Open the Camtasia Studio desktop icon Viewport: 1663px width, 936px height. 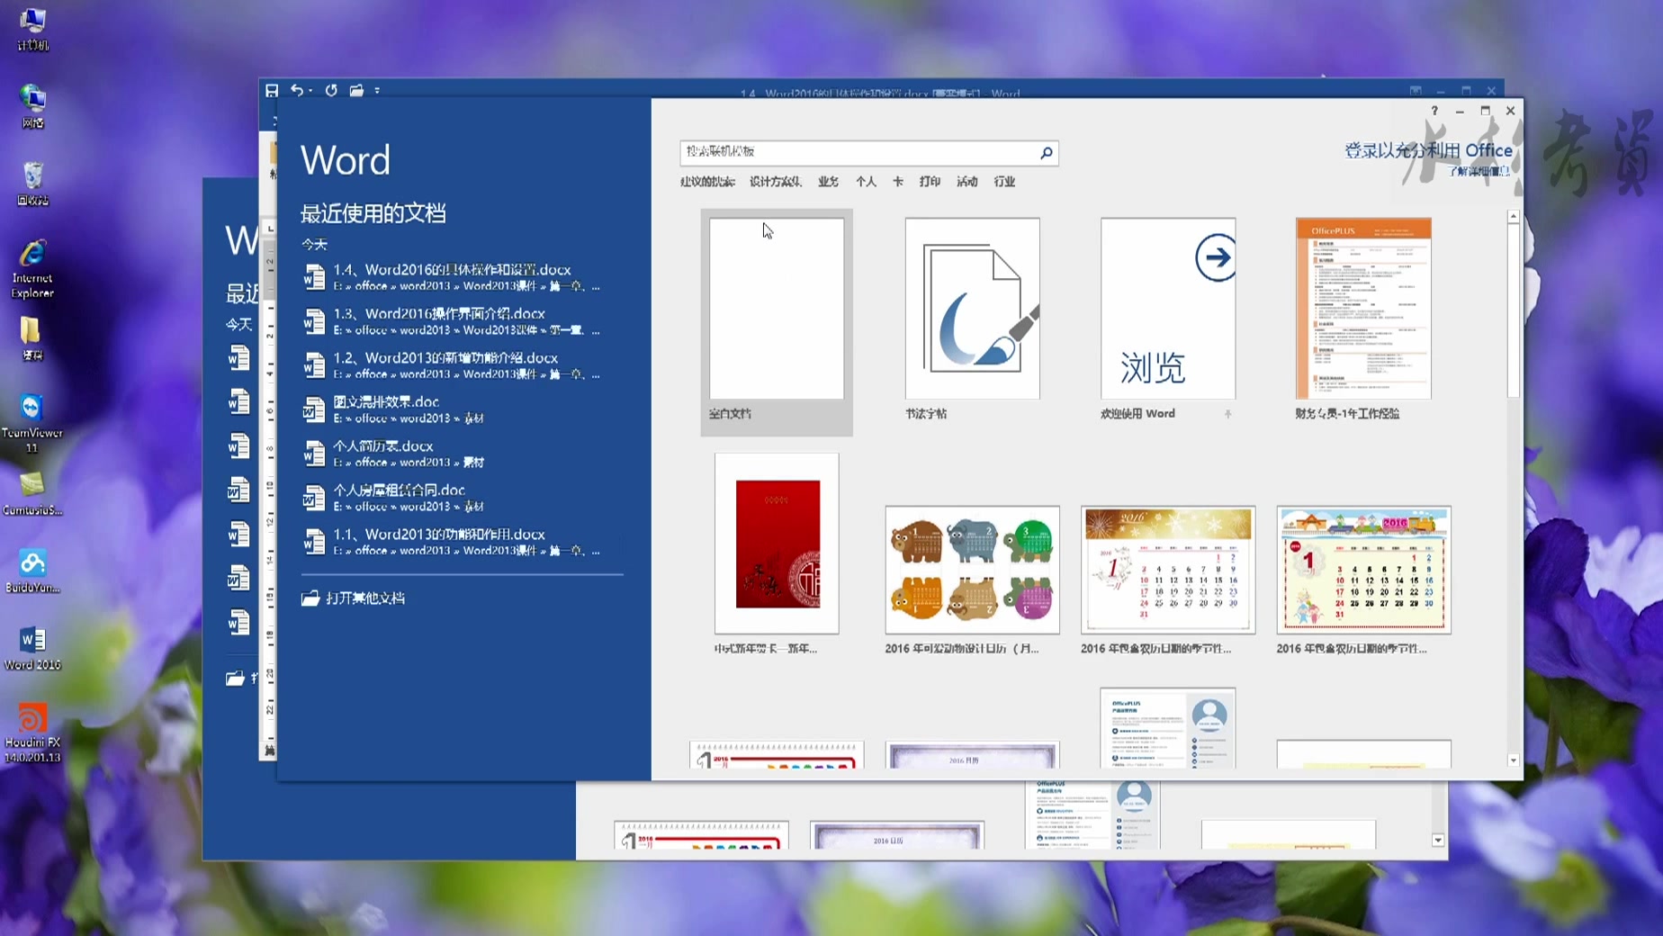point(32,493)
